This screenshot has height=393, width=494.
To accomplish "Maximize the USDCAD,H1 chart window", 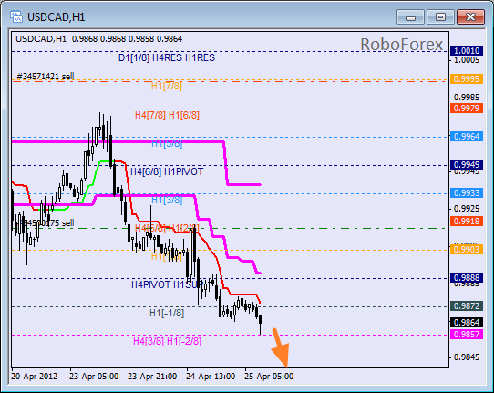I will pos(440,17).
